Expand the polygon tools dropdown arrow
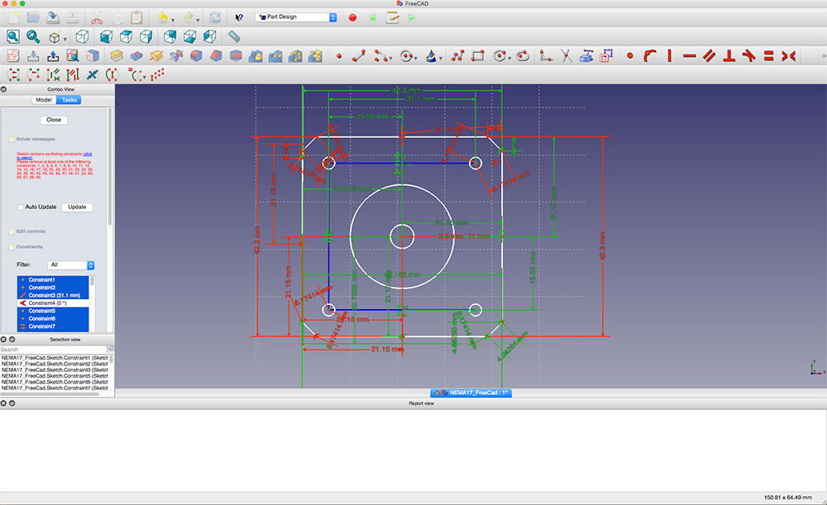This screenshot has width=827, height=505. click(x=509, y=59)
